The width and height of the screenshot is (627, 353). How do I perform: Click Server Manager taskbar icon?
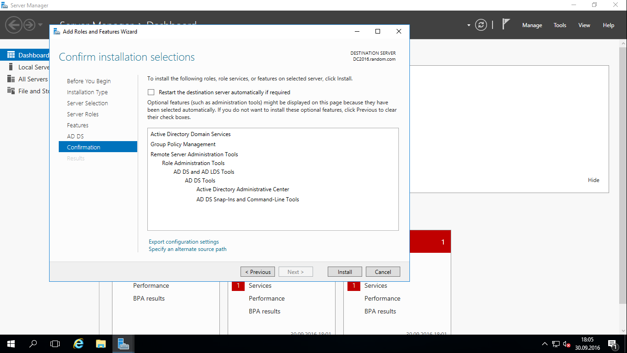tap(123, 344)
